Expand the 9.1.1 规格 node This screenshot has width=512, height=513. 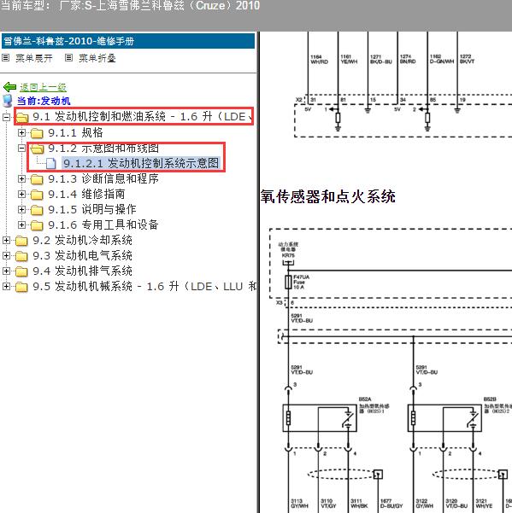21,132
